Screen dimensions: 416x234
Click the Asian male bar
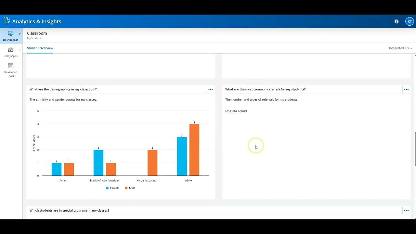tap(69, 169)
